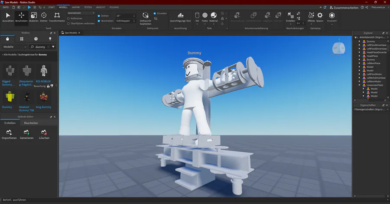Open Toolbox recent clock tab
The image size is (390, 204).
(x=36, y=39)
